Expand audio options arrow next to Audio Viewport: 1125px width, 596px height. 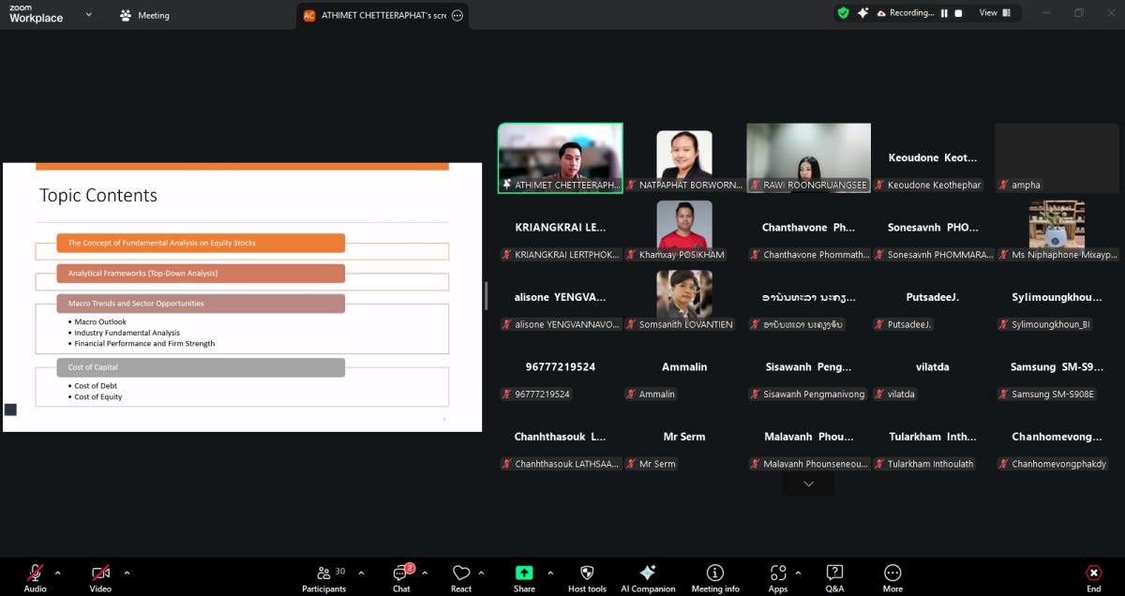point(58,573)
